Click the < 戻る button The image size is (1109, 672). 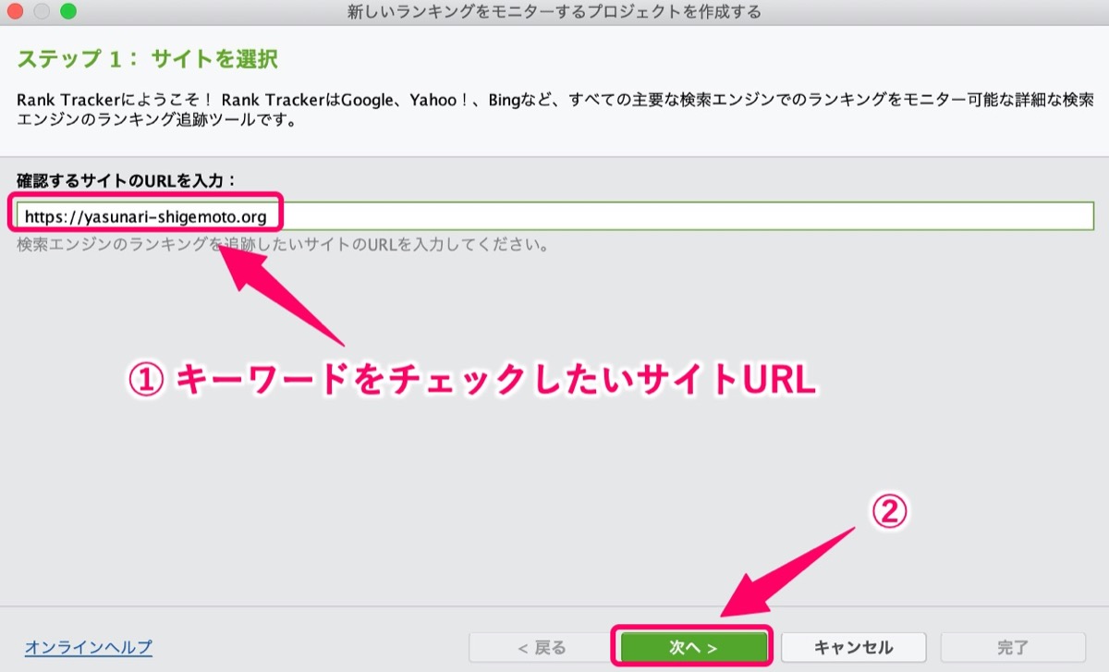542,648
